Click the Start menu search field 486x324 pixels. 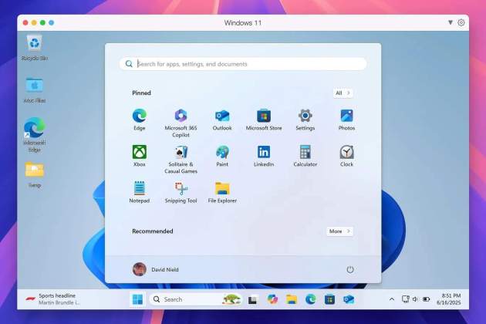pos(243,64)
